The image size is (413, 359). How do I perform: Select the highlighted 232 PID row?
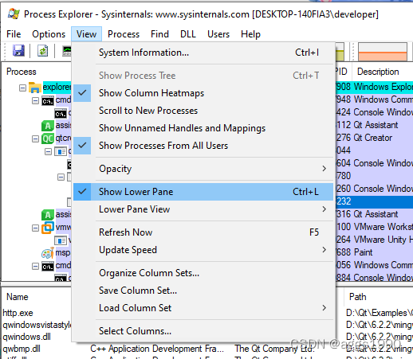(375, 201)
